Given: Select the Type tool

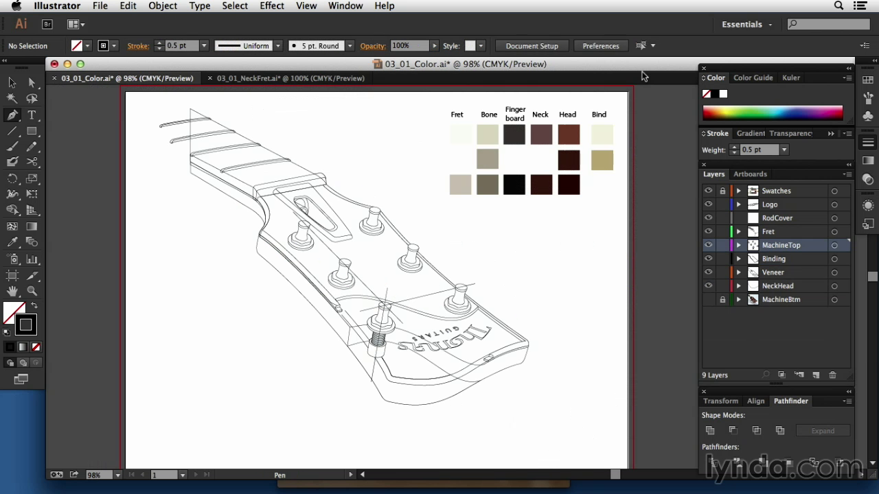Looking at the screenshot, I should (x=32, y=115).
